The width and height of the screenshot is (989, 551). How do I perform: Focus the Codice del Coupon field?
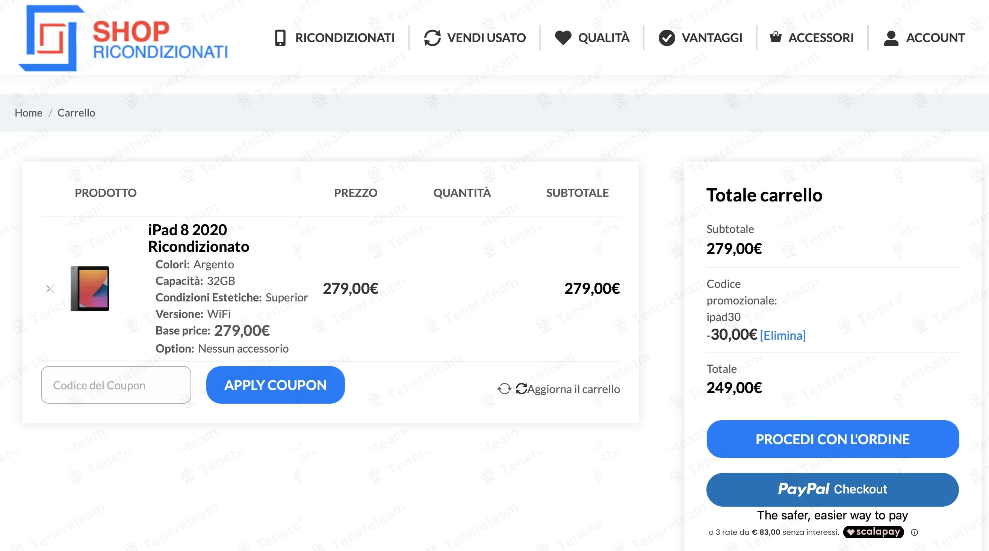click(116, 385)
